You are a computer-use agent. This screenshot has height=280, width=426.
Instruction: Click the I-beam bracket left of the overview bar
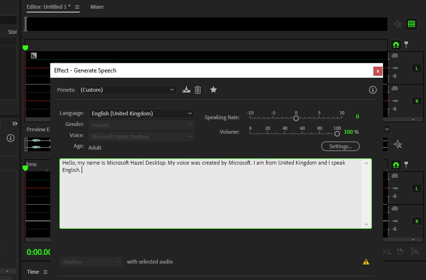(26, 24)
